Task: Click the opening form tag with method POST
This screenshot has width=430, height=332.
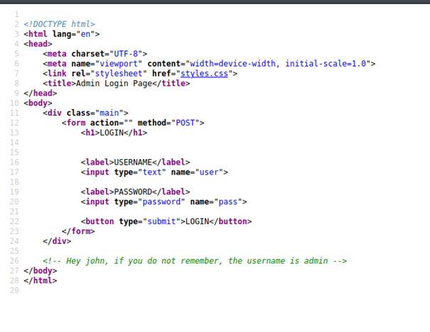Action: [x=133, y=123]
